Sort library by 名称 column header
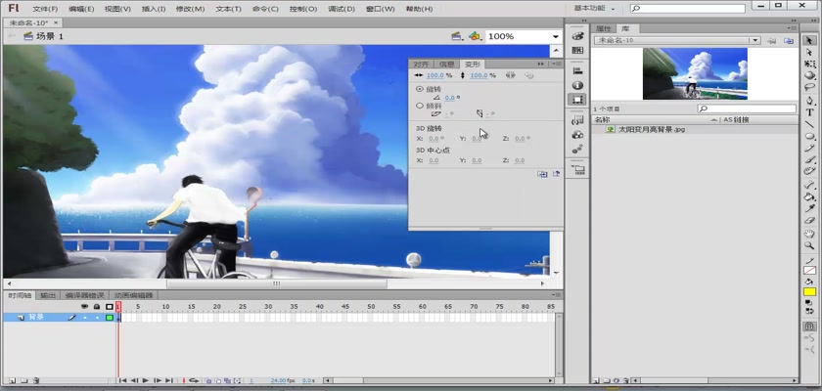This screenshot has height=391, width=822. click(602, 120)
